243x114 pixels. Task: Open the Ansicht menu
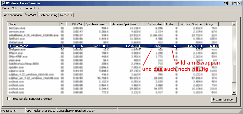[x=31, y=8]
